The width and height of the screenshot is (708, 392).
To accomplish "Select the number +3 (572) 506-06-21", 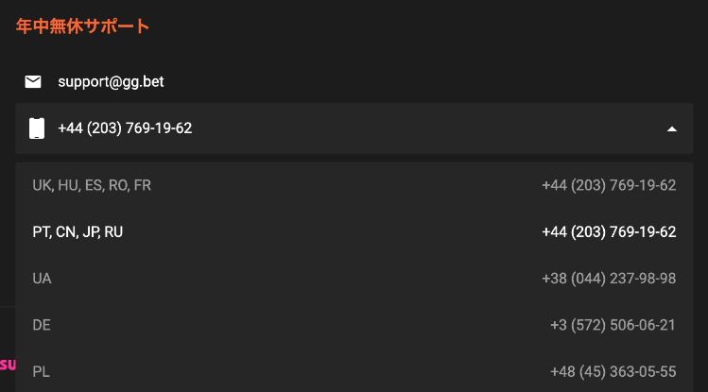I will [x=613, y=325].
